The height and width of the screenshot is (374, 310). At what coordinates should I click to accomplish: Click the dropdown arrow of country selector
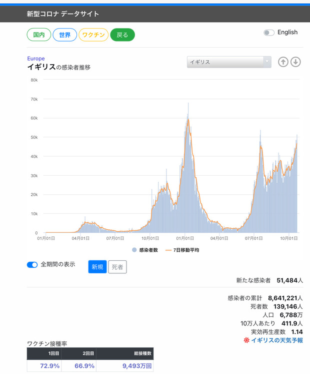click(267, 62)
